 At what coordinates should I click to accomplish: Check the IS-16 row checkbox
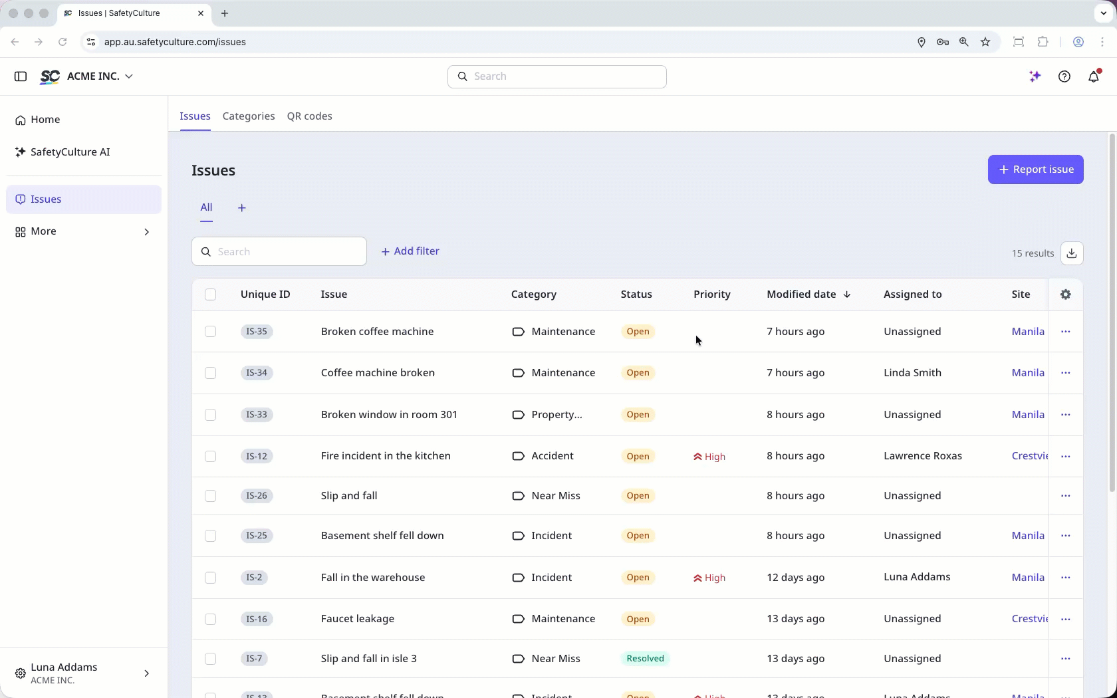pos(210,619)
